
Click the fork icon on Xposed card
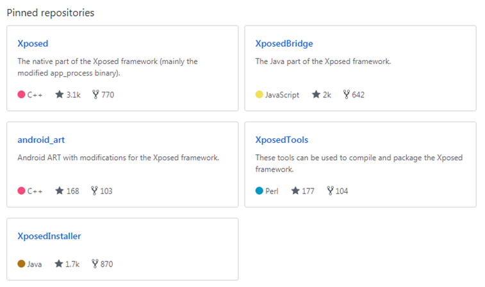95,95
